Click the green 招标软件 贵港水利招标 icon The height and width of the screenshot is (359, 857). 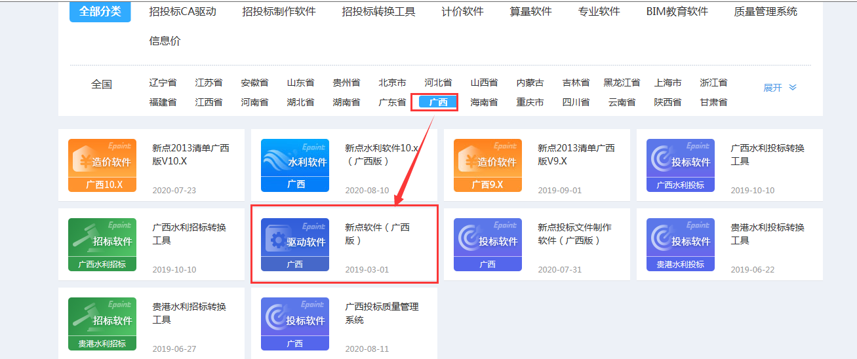coord(102,324)
